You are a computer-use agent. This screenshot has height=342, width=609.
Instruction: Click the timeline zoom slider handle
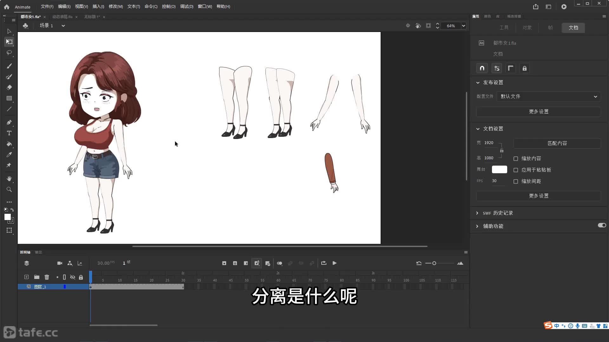[434, 263]
